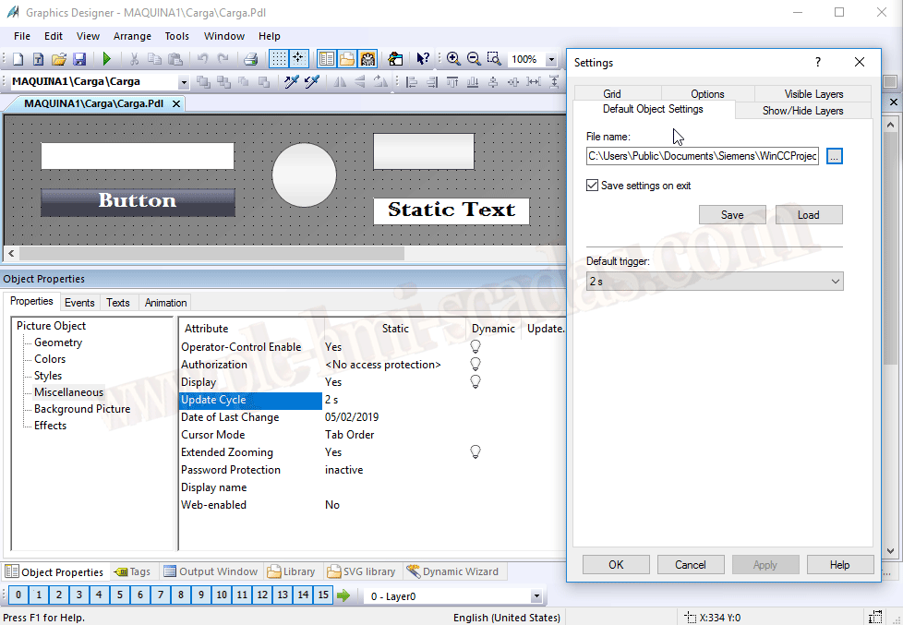Image resolution: width=903 pixels, height=625 pixels.
Task: Open the Arrange menu
Action: (x=132, y=36)
